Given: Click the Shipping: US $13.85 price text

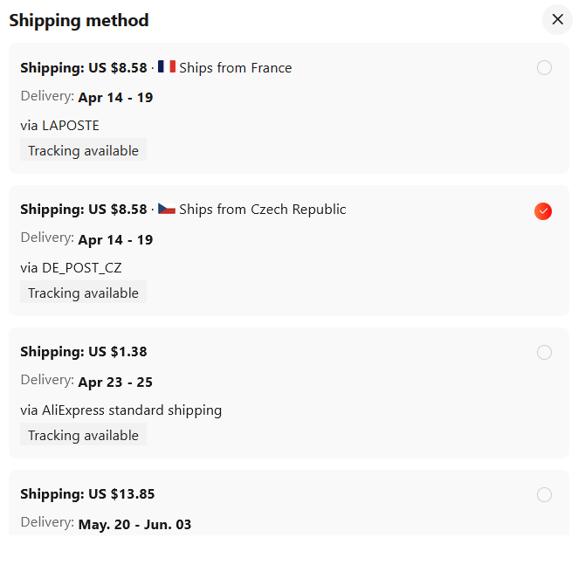Looking at the screenshot, I should (x=87, y=494).
